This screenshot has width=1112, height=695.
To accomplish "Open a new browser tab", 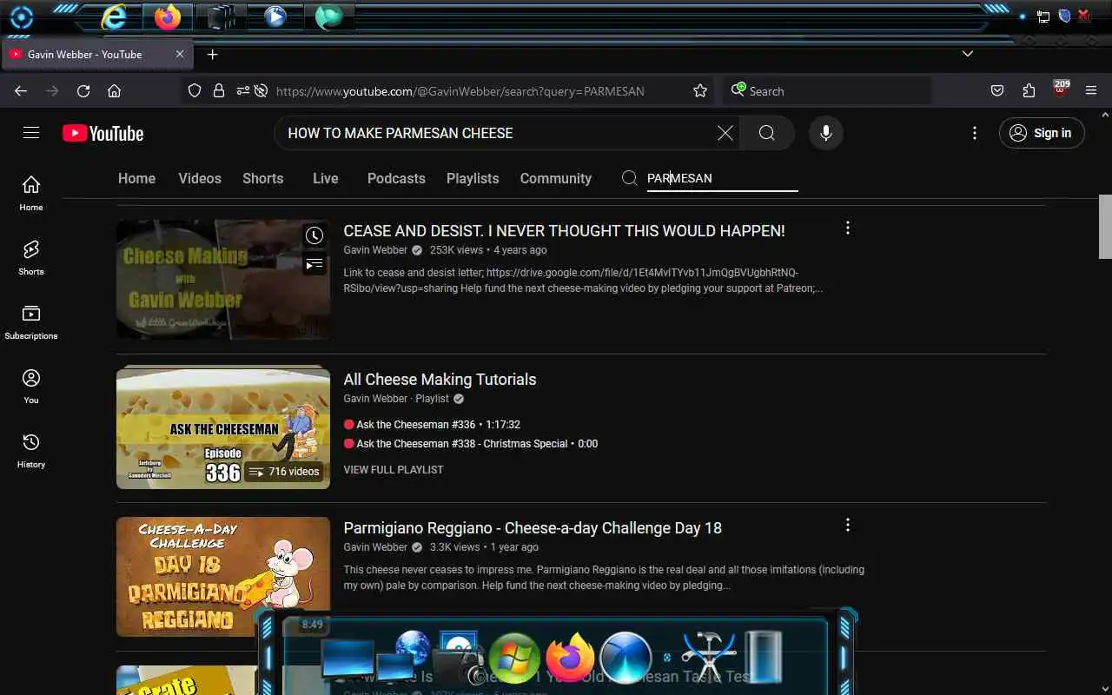I will point(212,54).
